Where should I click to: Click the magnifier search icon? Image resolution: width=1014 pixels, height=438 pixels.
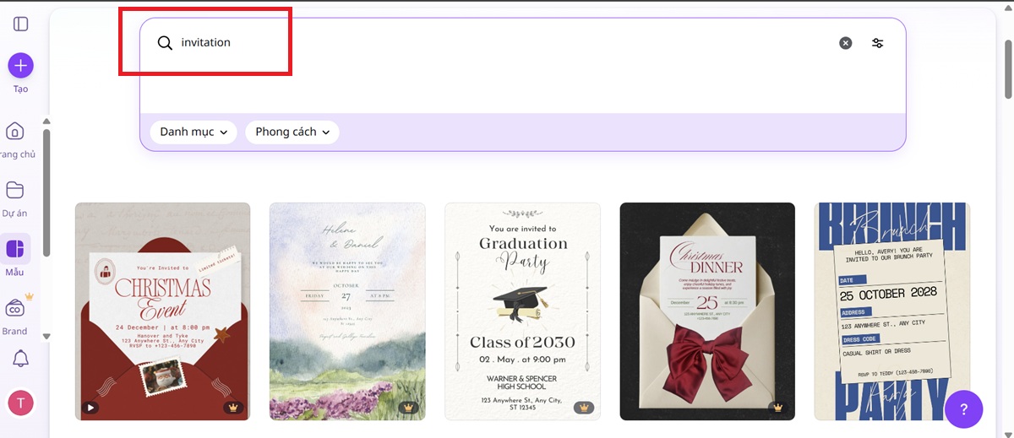tap(165, 43)
